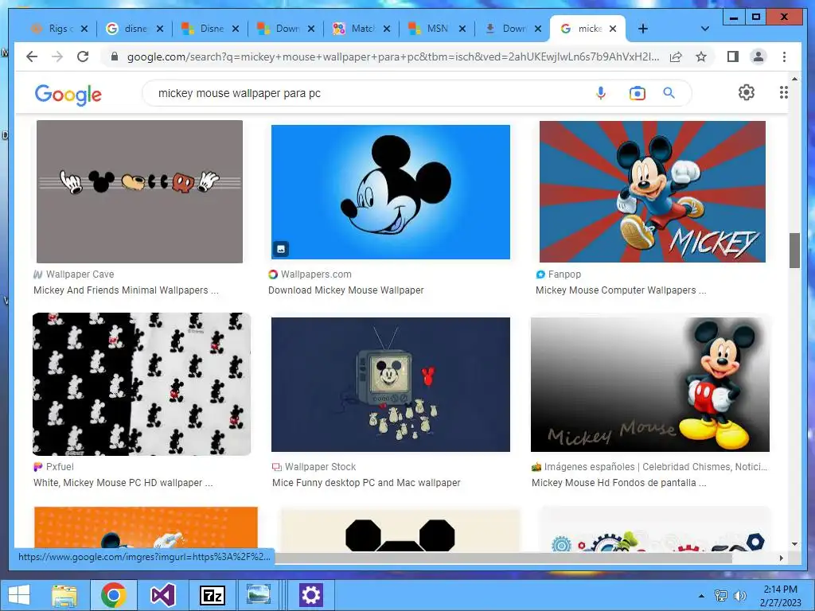Click the scroll up arrow
The height and width of the screenshot is (611, 815).
[x=794, y=79]
